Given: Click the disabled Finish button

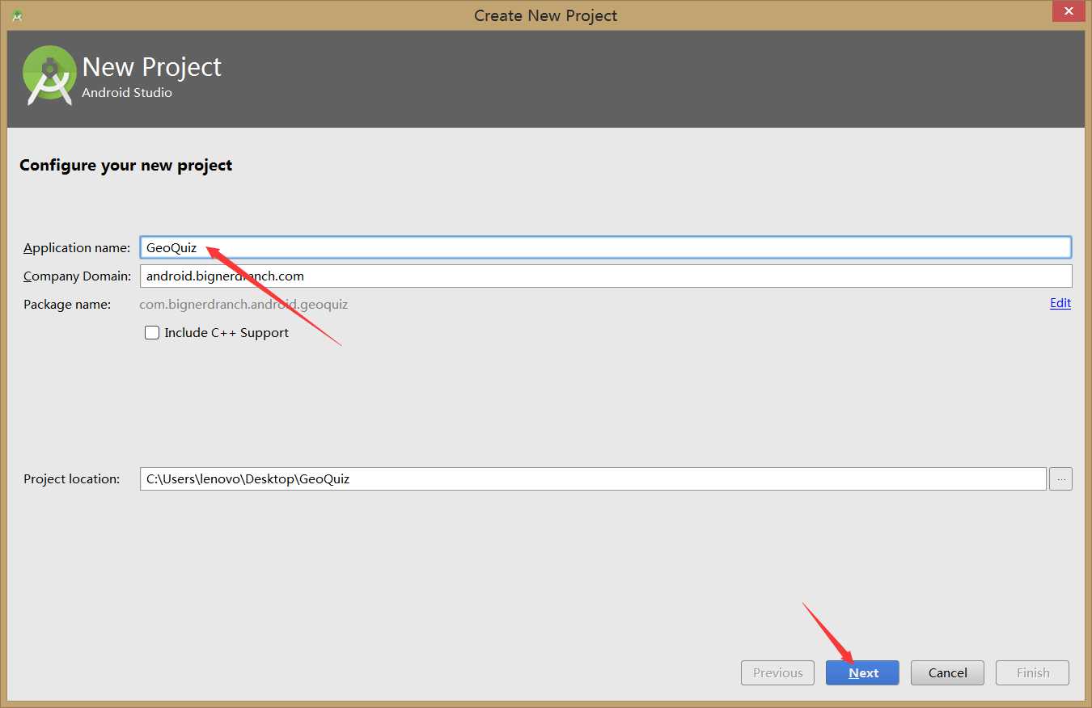Looking at the screenshot, I should (1032, 672).
